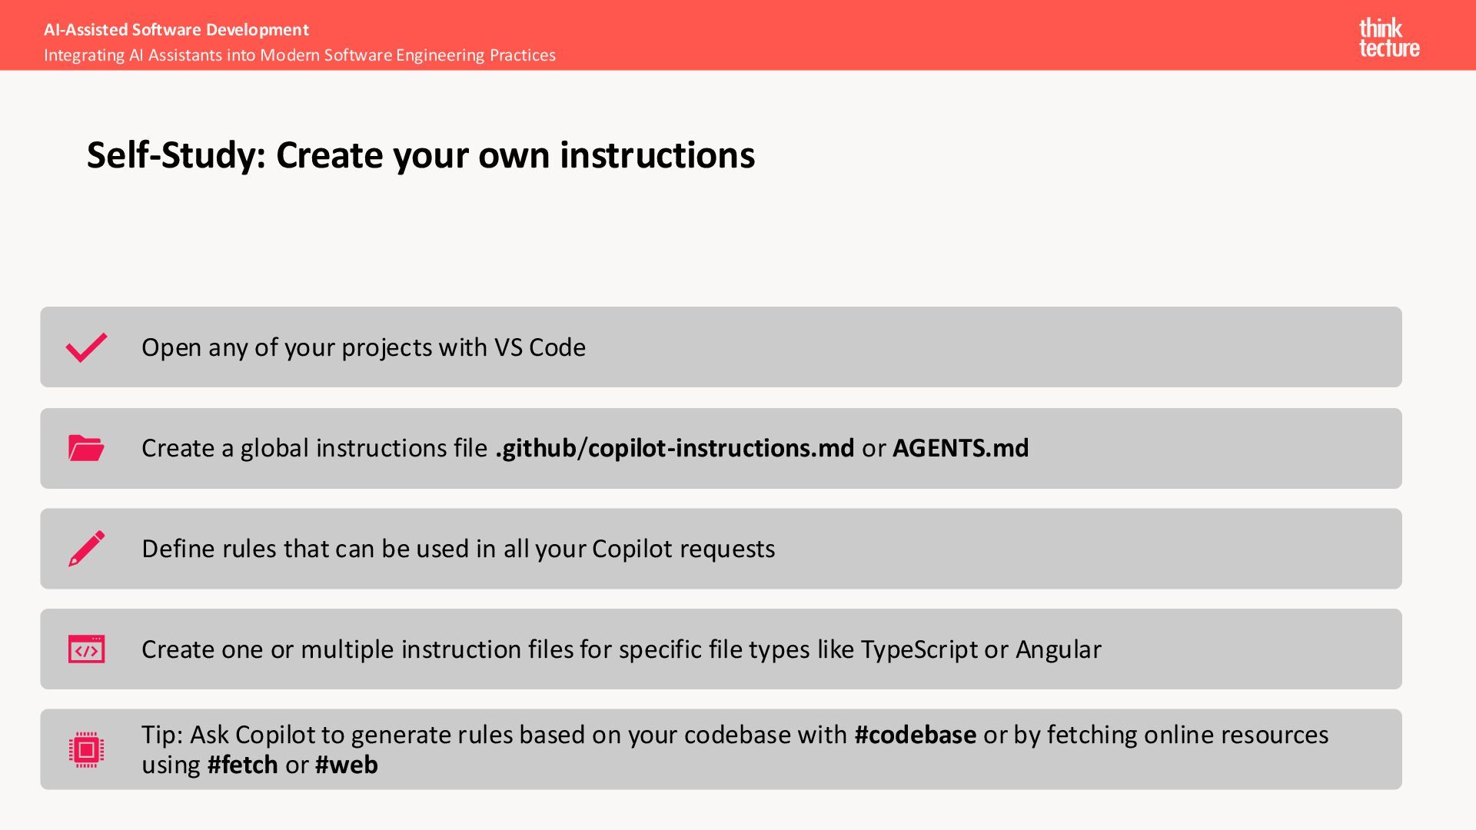The width and height of the screenshot is (1476, 830).
Task: Click the 'Self-Study: Create your own instructions' heading
Action: click(x=421, y=155)
